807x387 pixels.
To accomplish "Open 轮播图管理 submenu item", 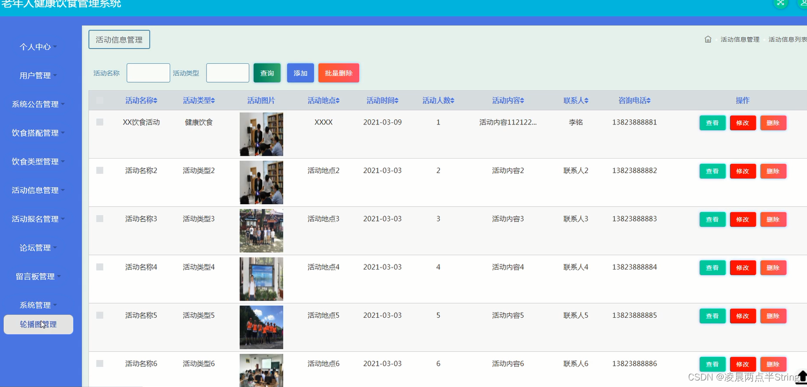I will click(x=38, y=324).
